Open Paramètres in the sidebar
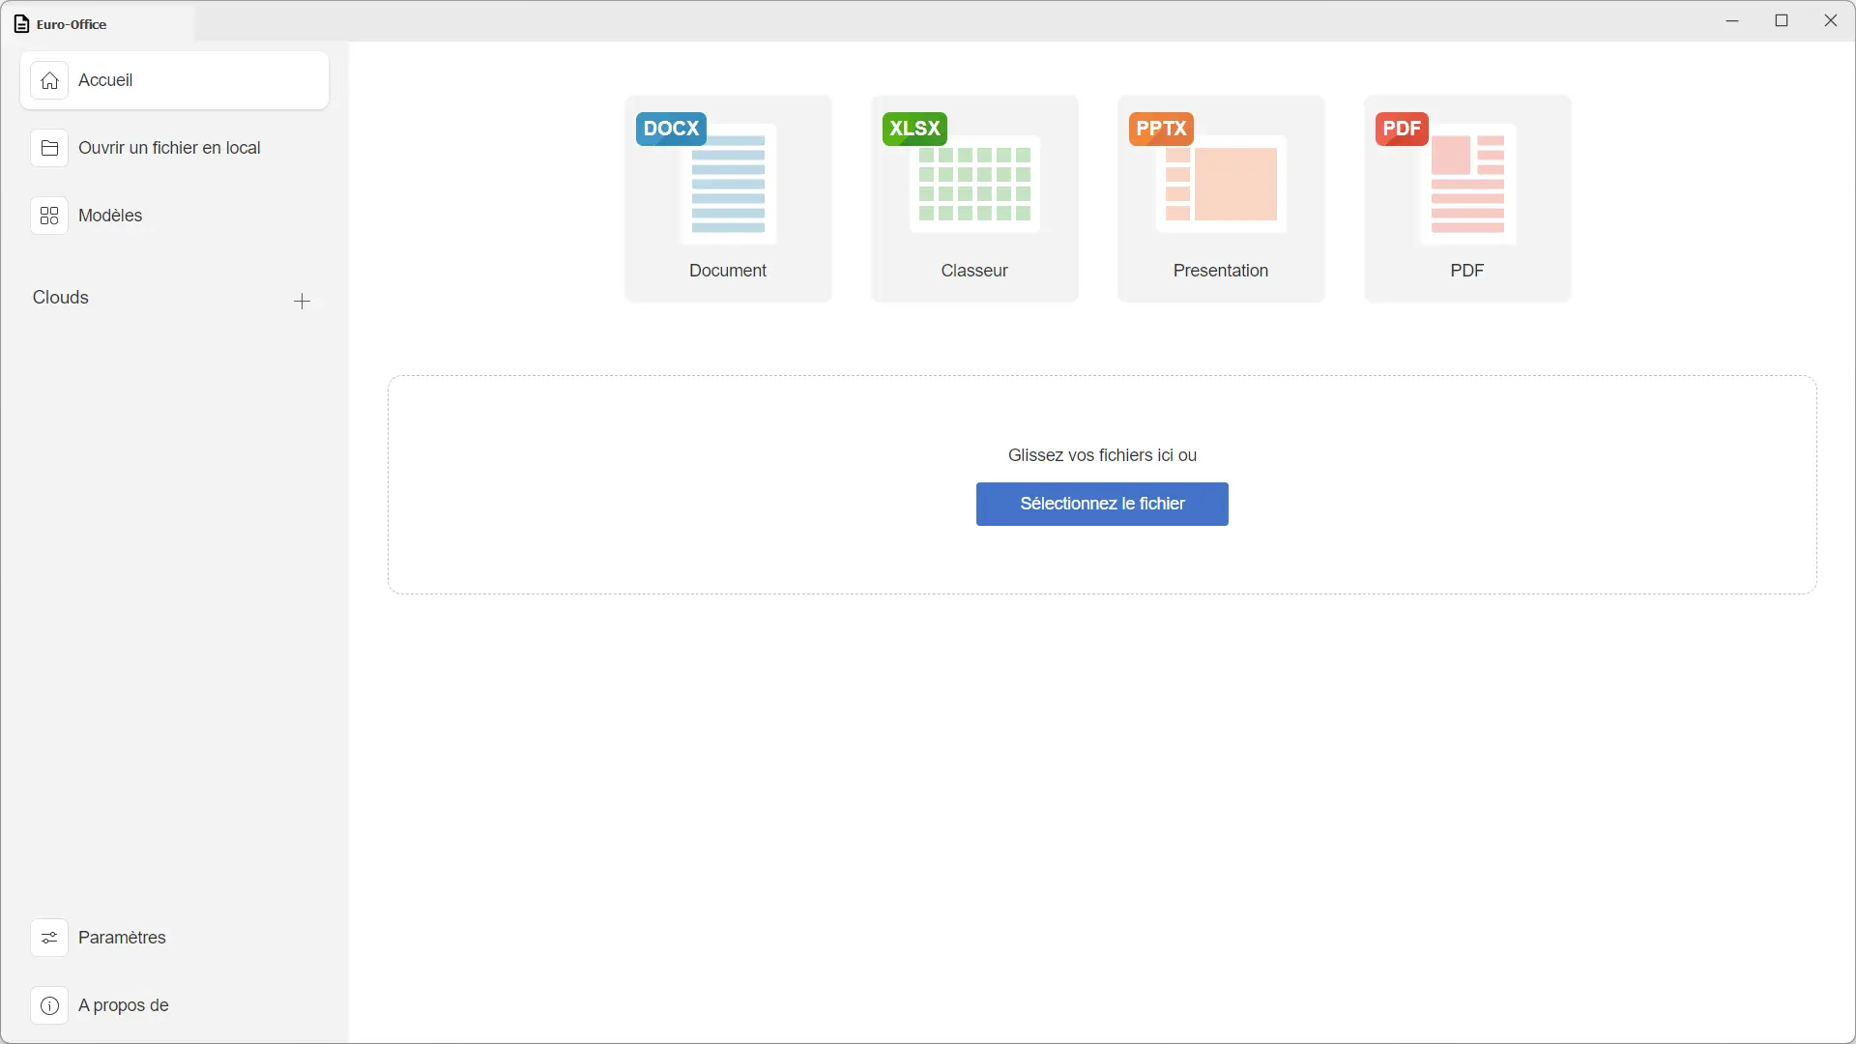This screenshot has height=1044, width=1856. coord(174,938)
